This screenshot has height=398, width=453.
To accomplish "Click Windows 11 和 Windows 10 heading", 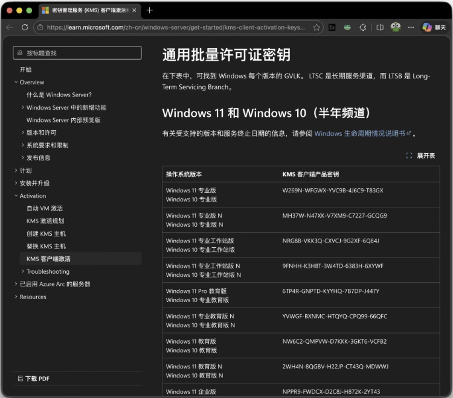I will (x=267, y=113).
